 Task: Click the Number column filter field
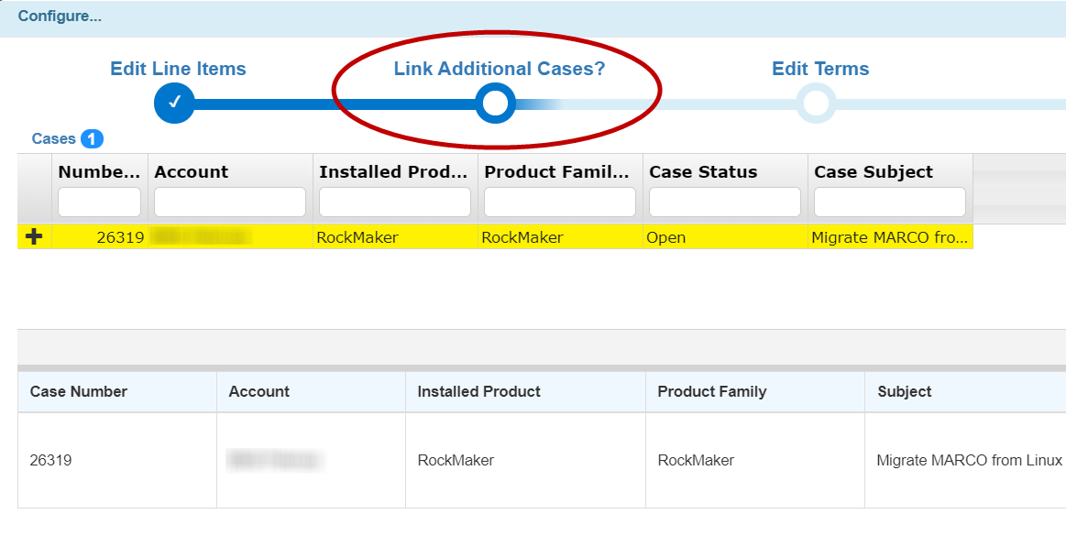(x=99, y=202)
